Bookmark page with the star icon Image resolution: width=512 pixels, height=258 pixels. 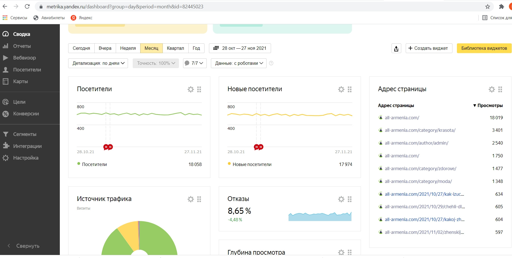coord(488,7)
